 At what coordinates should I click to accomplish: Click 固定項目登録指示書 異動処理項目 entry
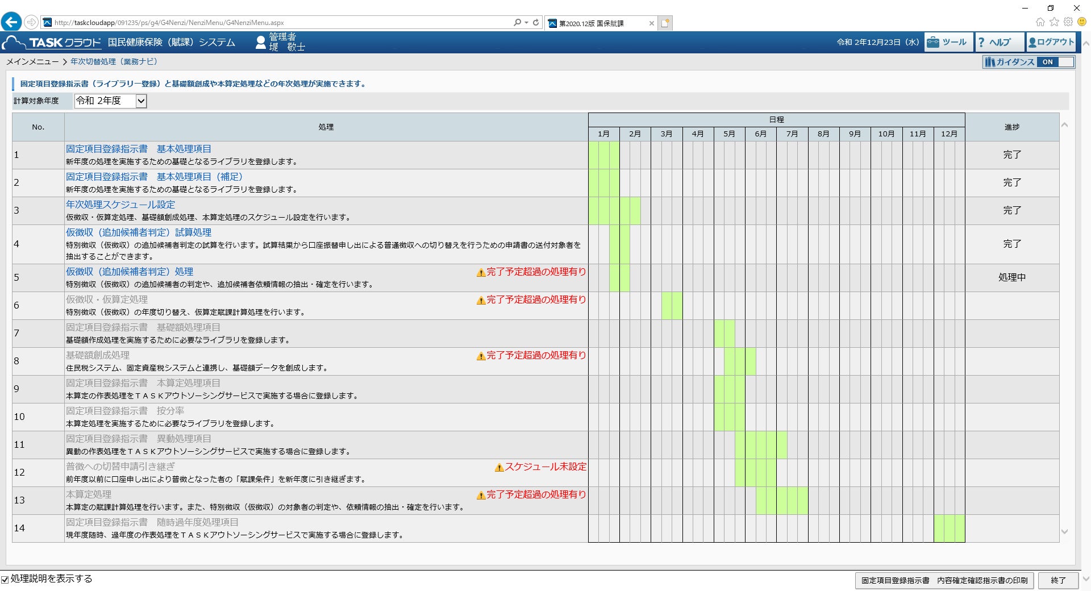click(x=139, y=439)
